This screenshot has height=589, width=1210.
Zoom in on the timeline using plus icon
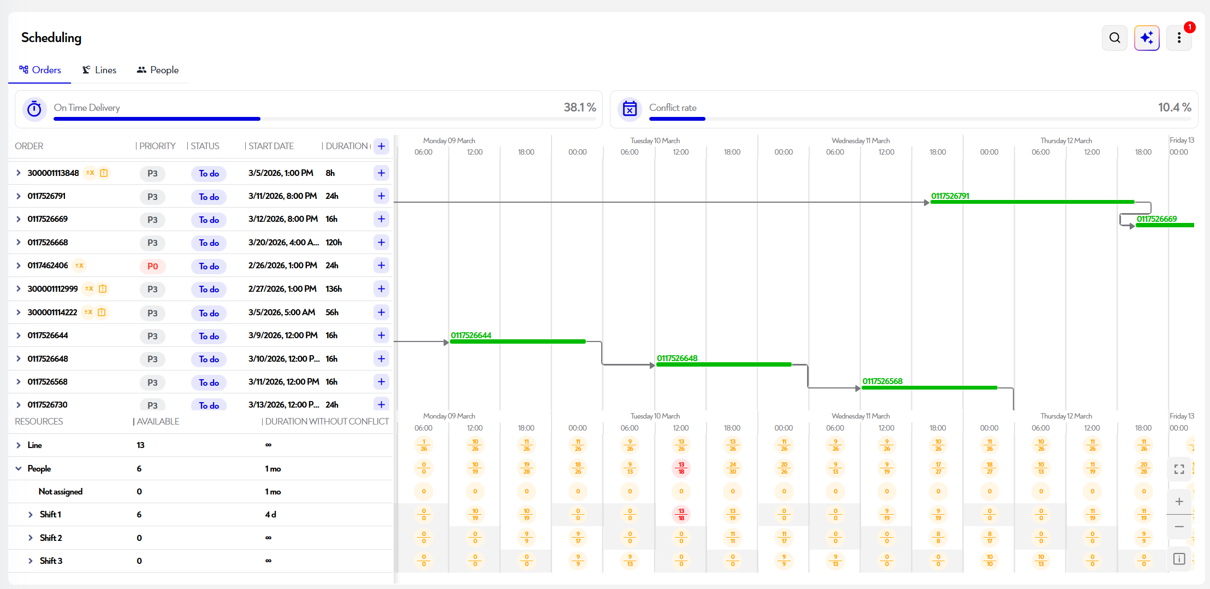coord(1179,501)
